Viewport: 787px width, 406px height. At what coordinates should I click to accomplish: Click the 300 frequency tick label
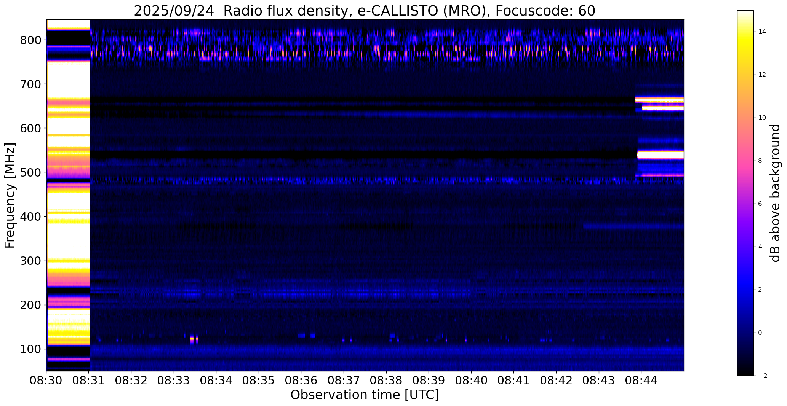tap(31, 261)
